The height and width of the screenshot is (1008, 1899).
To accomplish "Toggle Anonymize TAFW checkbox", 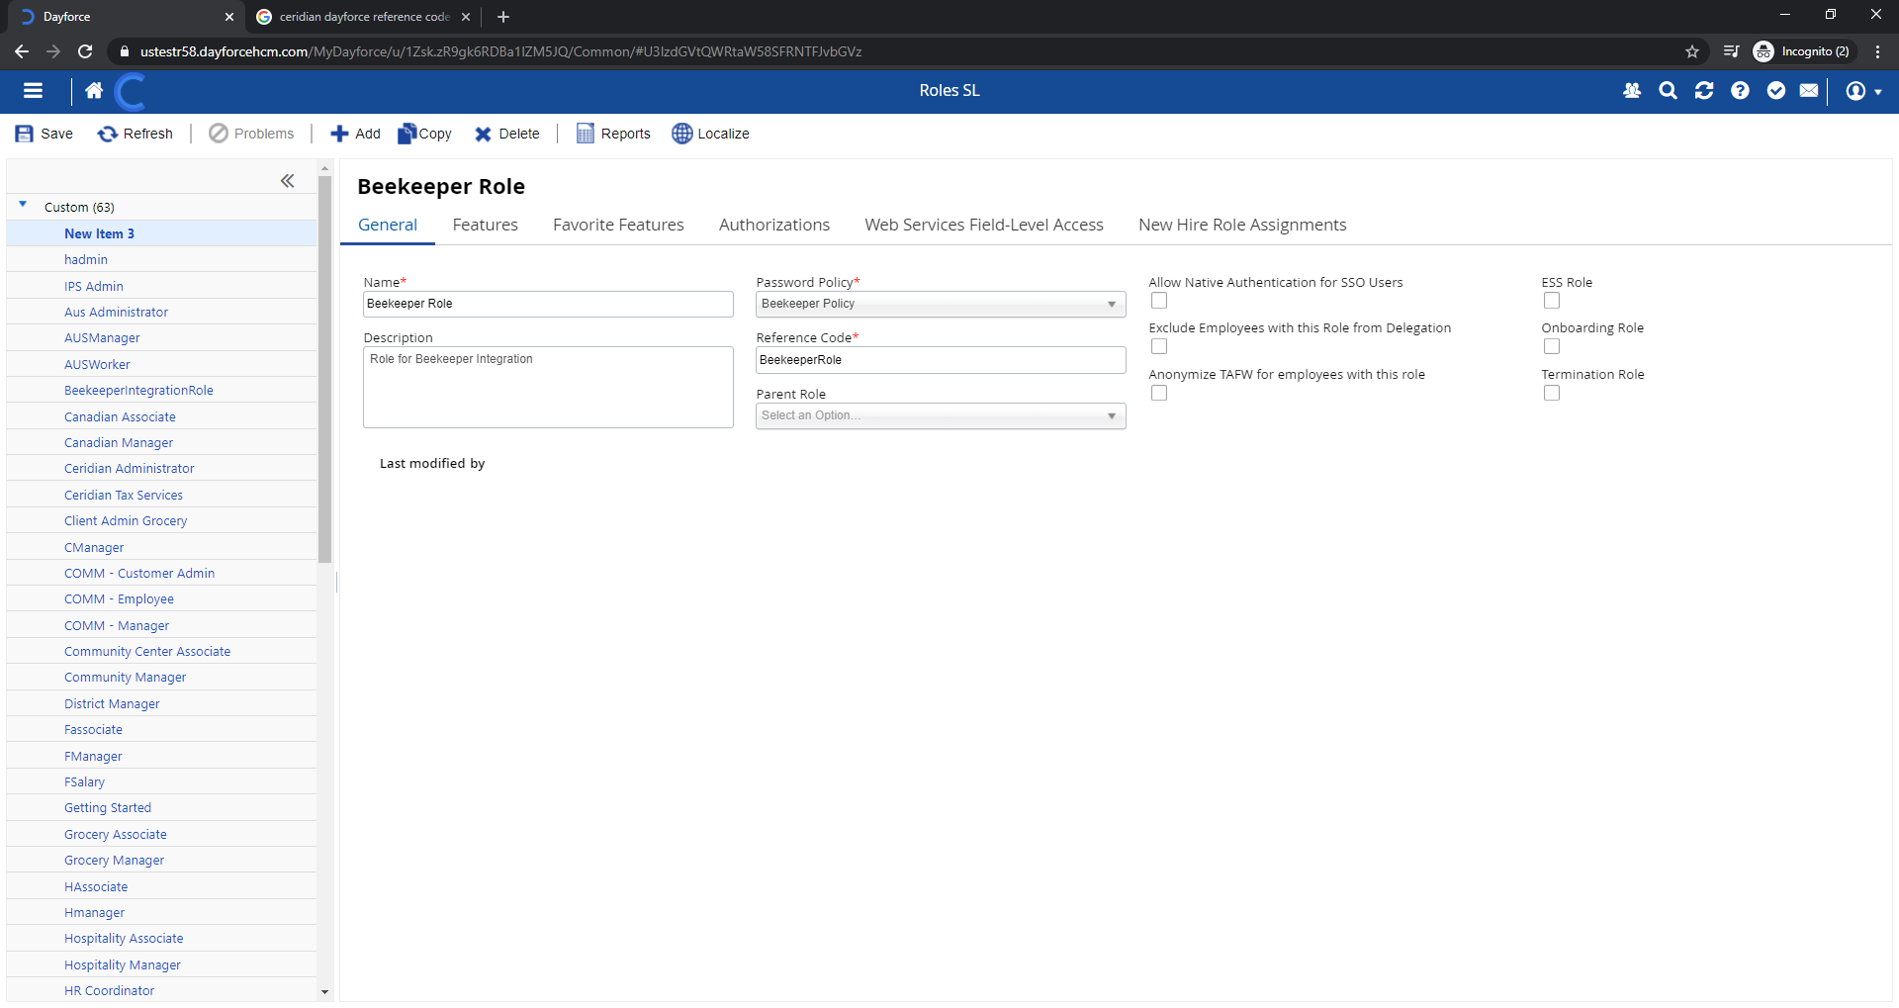I will 1159,393.
